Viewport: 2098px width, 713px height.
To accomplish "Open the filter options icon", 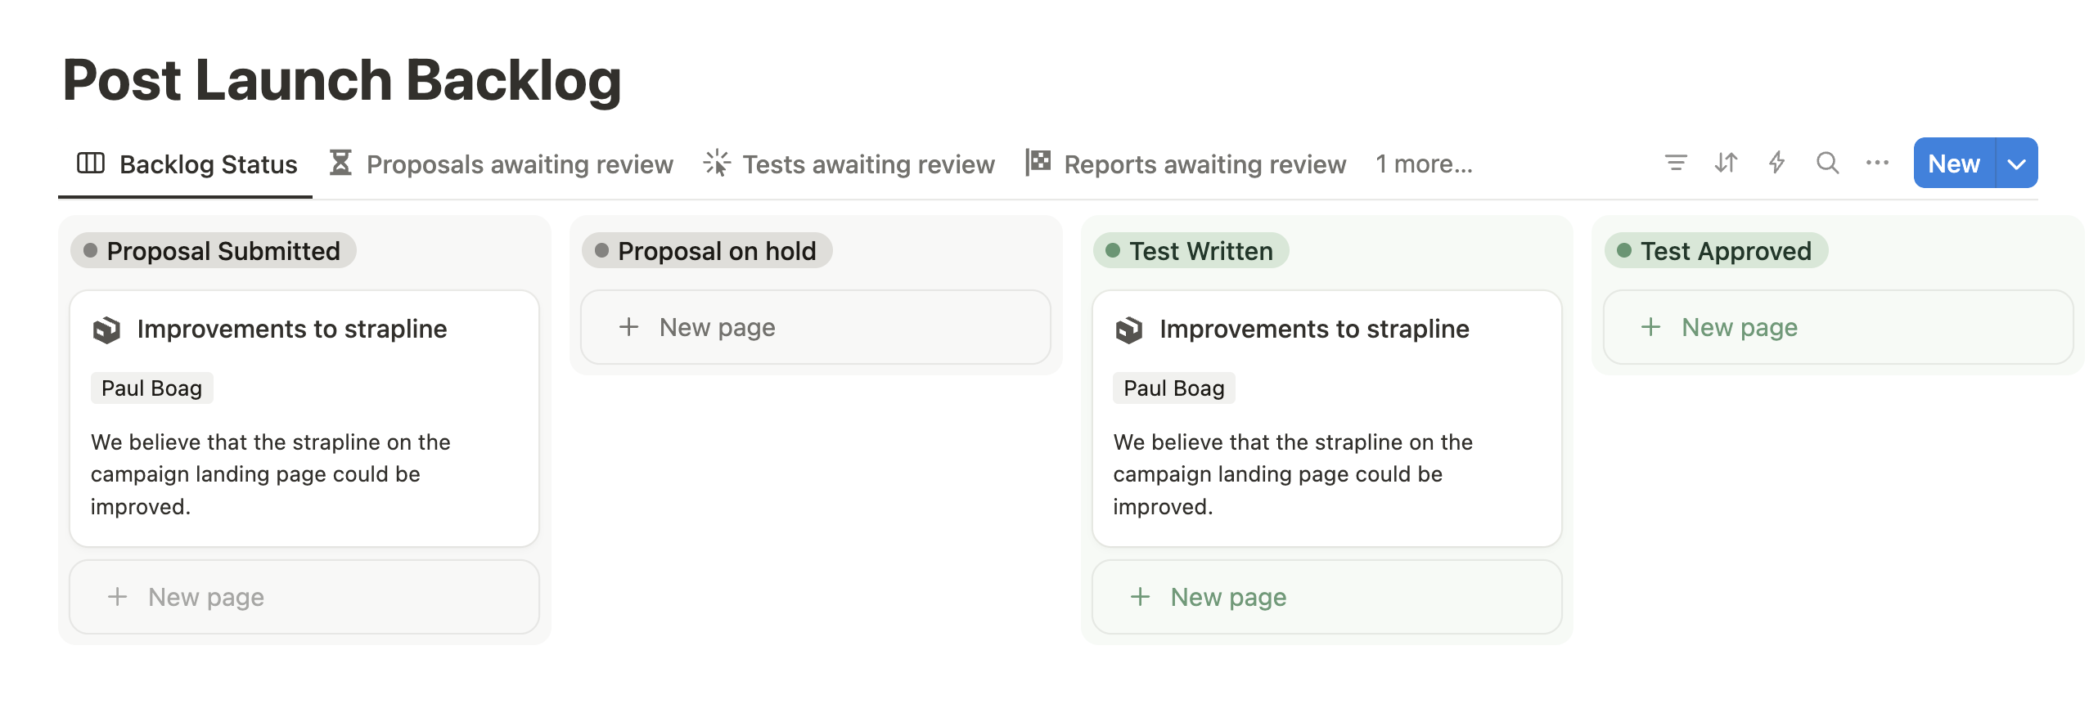I will (x=1676, y=163).
